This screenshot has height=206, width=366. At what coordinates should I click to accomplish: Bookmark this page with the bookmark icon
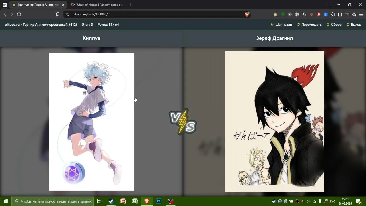tap(58, 14)
